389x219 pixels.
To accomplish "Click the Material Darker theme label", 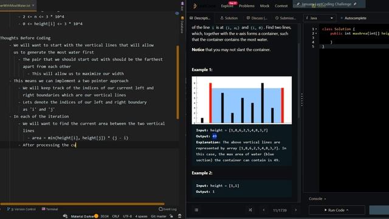I will click(82, 216).
